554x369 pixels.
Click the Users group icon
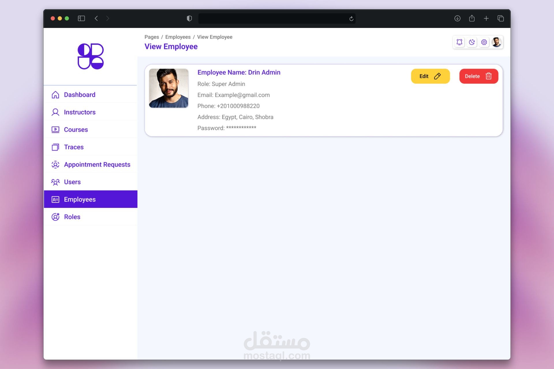tap(55, 182)
